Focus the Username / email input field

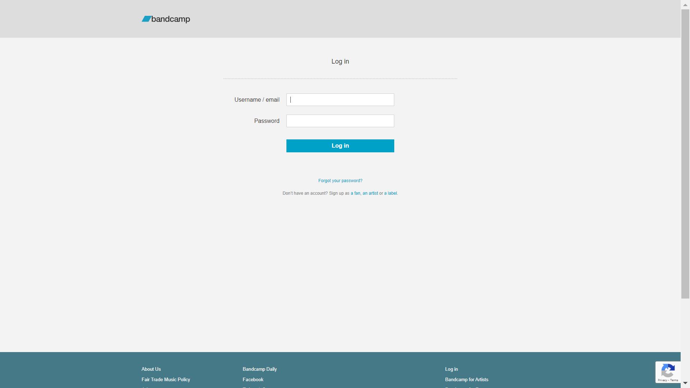pyautogui.click(x=340, y=100)
